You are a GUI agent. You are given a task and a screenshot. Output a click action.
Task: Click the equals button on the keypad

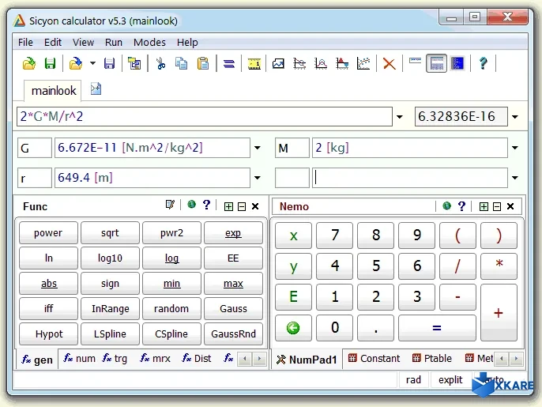tap(437, 327)
